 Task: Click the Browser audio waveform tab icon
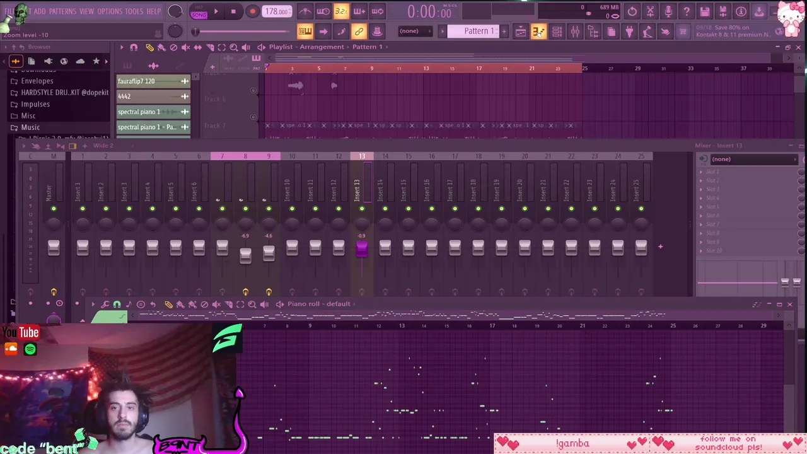[x=16, y=61]
